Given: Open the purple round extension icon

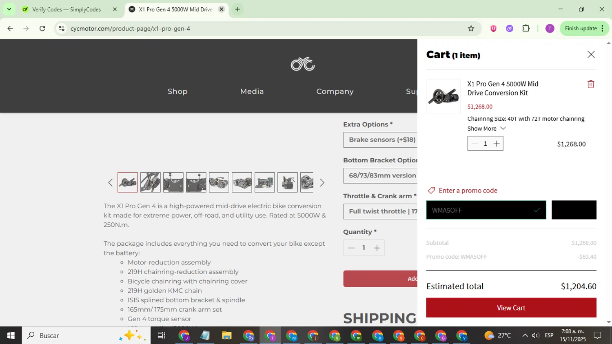Looking at the screenshot, I should point(510,29).
